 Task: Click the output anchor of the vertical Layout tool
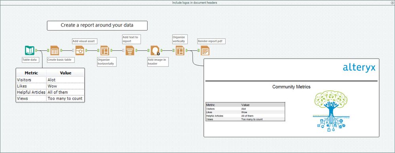pyautogui.click(x=187, y=50)
